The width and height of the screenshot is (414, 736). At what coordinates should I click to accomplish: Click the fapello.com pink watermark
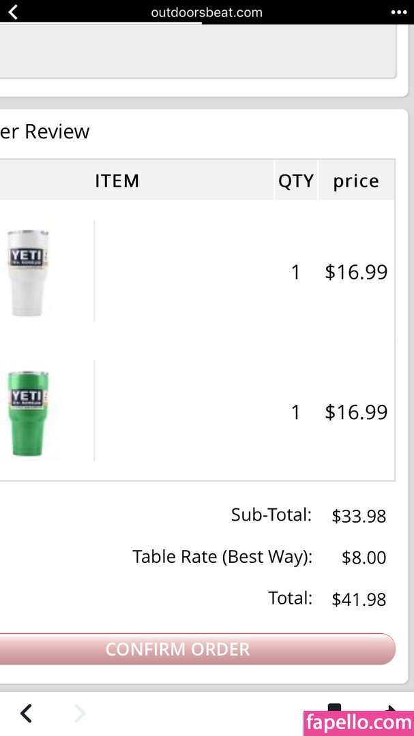[358, 722]
